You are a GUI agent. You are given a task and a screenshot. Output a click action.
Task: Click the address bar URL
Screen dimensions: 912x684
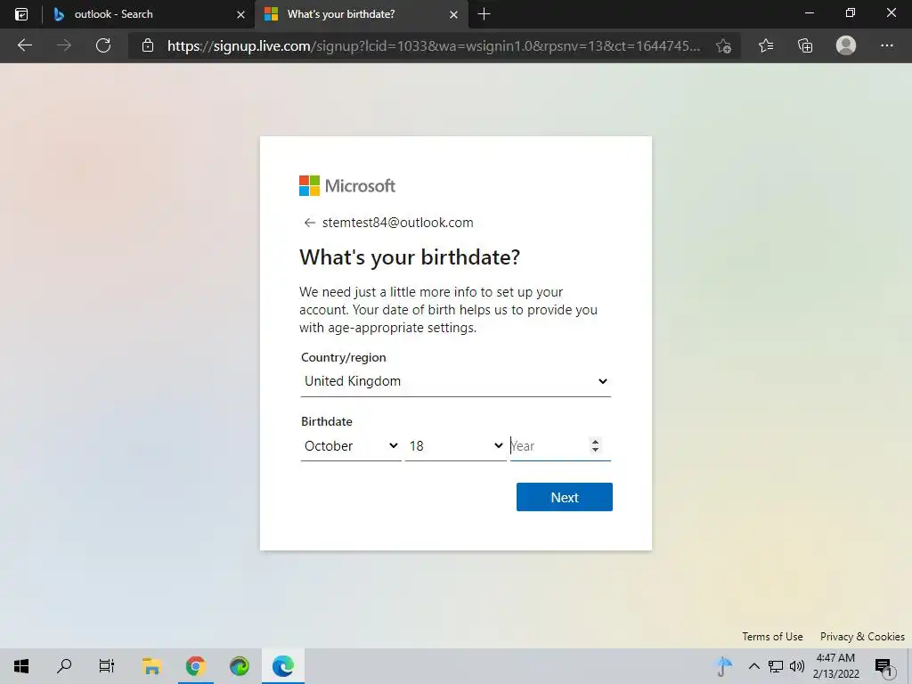point(434,46)
